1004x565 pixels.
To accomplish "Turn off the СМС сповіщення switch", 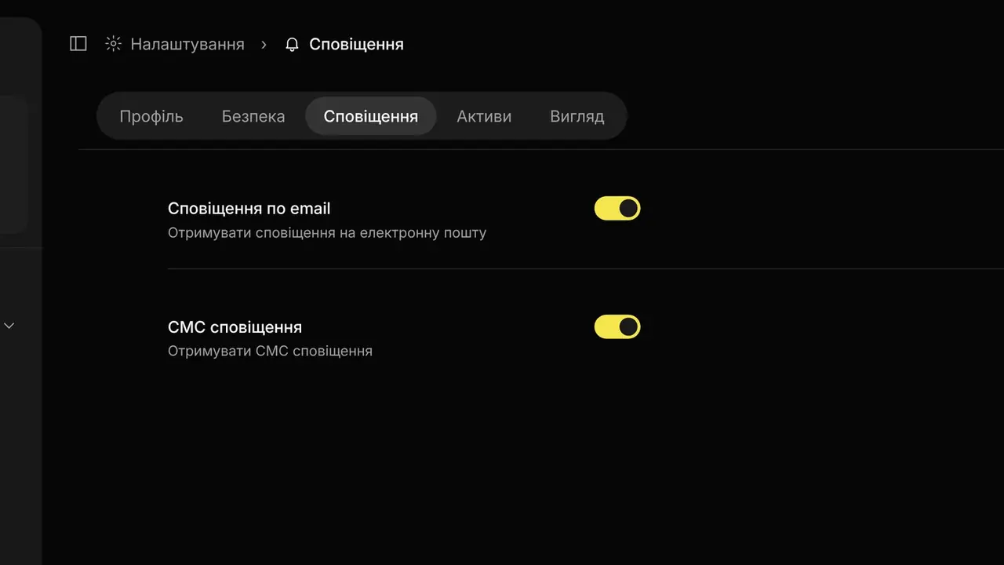I will click(x=617, y=326).
